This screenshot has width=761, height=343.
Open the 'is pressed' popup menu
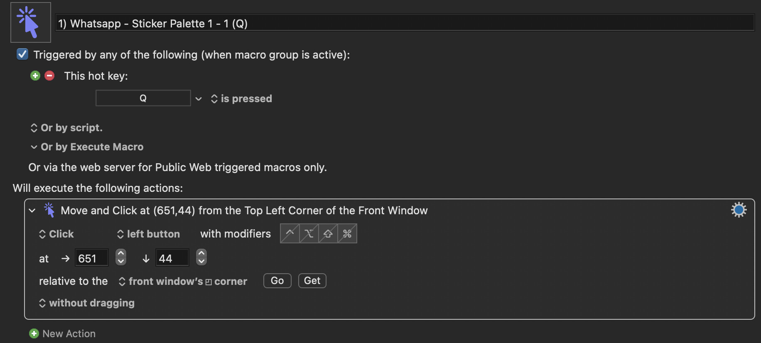pyautogui.click(x=241, y=99)
